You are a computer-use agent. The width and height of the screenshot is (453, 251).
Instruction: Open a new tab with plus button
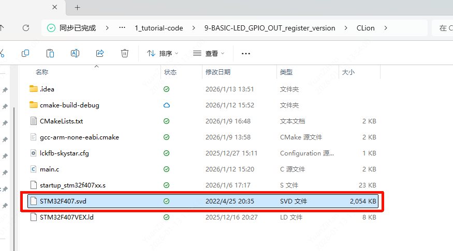(78, 8)
